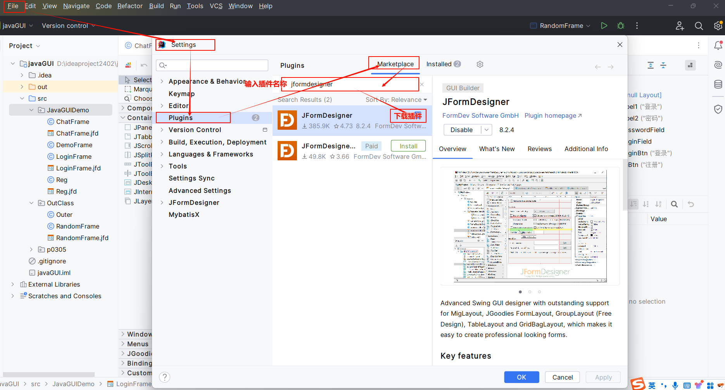Select LoginFrame.jfd in the project tree
This screenshot has width=725, height=390.
(x=78, y=168)
